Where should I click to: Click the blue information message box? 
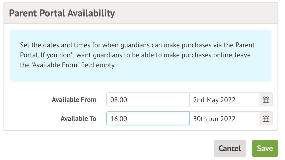(141, 74)
